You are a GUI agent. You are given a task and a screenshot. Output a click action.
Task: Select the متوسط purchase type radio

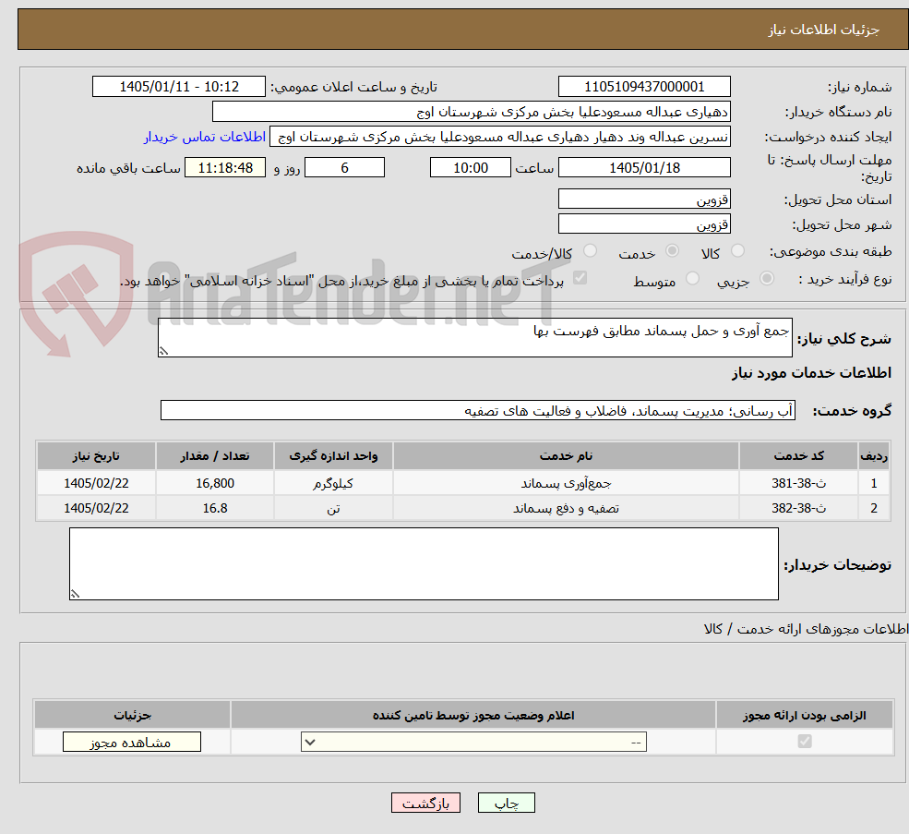pos(692,279)
